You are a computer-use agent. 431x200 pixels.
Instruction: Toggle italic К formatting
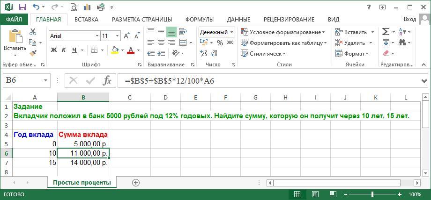[64, 50]
